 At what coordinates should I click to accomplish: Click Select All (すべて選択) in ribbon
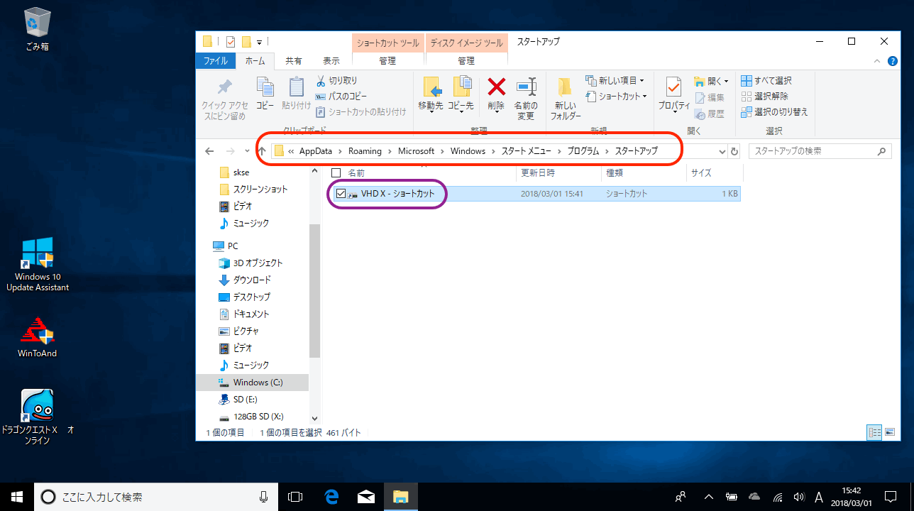pos(766,81)
